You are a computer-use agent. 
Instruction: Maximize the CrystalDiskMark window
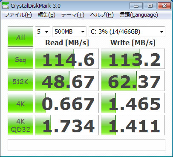pyautogui.click(x=150, y=6)
